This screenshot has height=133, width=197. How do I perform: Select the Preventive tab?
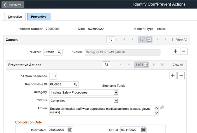[39, 17]
